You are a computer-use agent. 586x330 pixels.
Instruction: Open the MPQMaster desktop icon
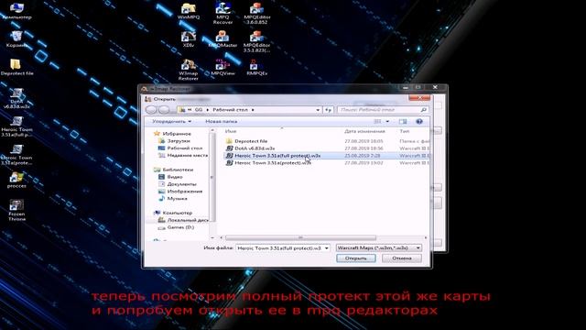point(222,39)
